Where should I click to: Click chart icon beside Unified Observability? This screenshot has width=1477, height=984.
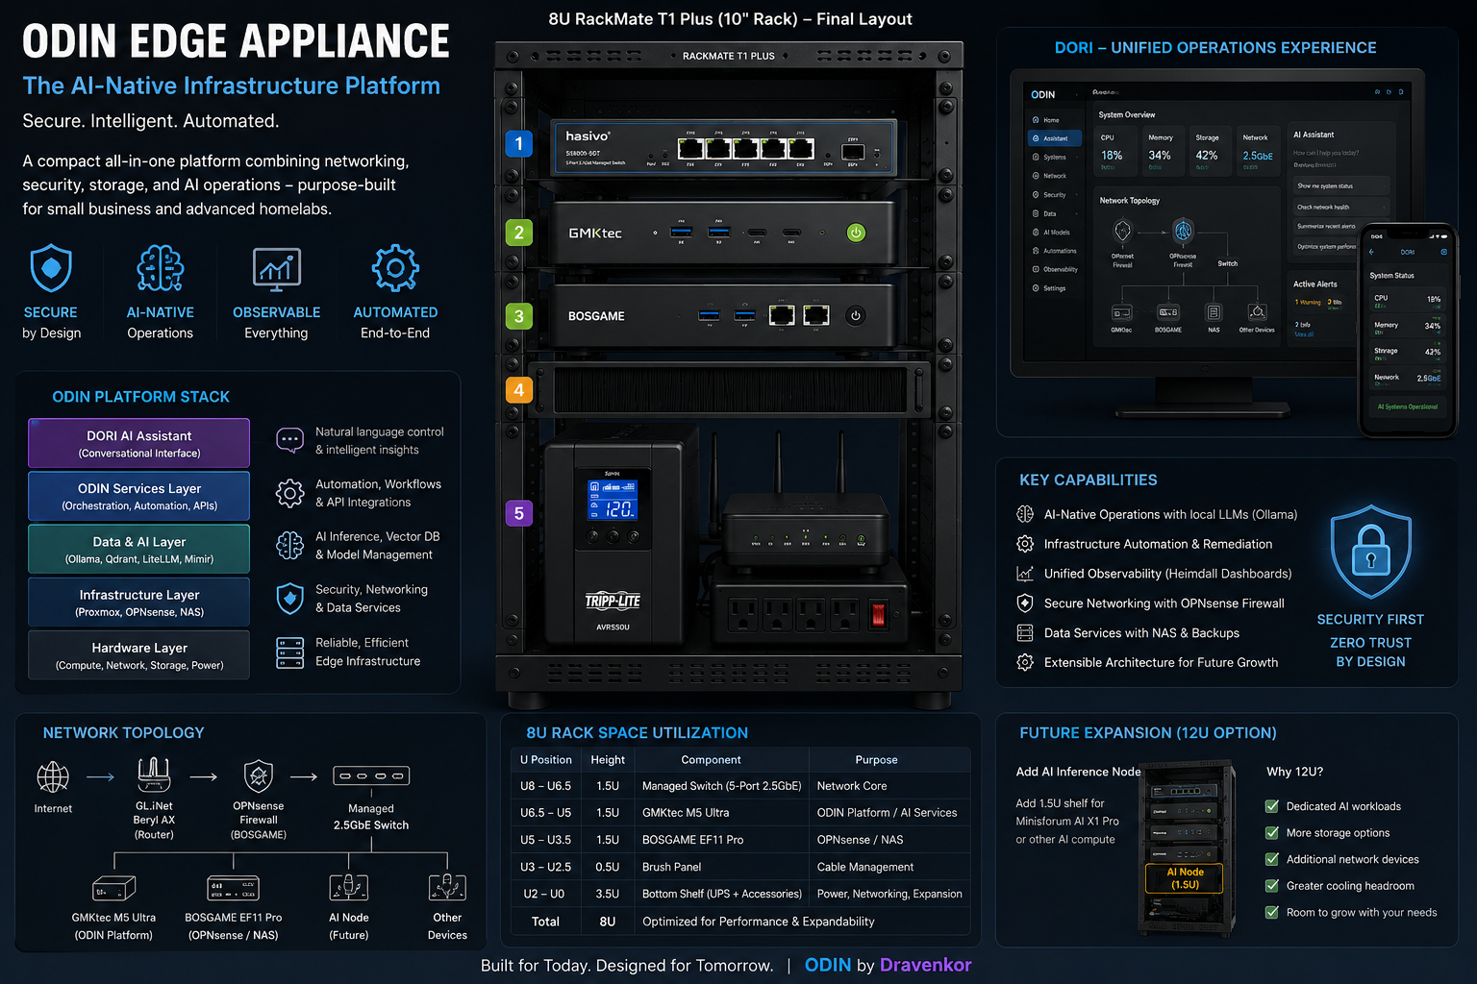1025,574
